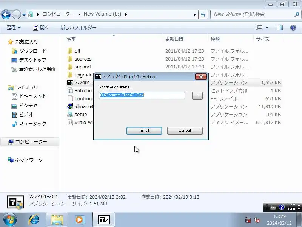Close the 7-Zip Setup dialog

pos(201,77)
